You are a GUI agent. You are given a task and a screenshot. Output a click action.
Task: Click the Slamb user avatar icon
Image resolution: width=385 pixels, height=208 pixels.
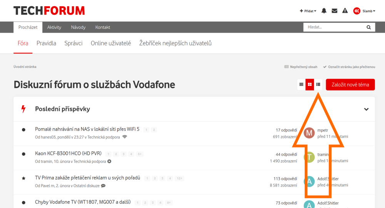[x=357, y=11]
